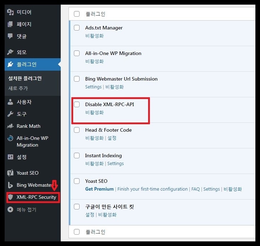260x246 pixels.
Task: Click the Rank Math chart icon
Action: (x=10, y=126)
